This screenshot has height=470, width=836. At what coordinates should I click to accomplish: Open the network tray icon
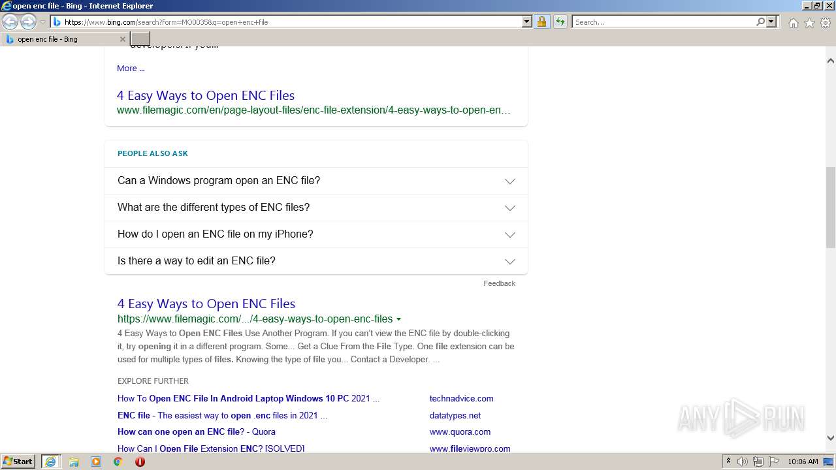click(758, 462)
